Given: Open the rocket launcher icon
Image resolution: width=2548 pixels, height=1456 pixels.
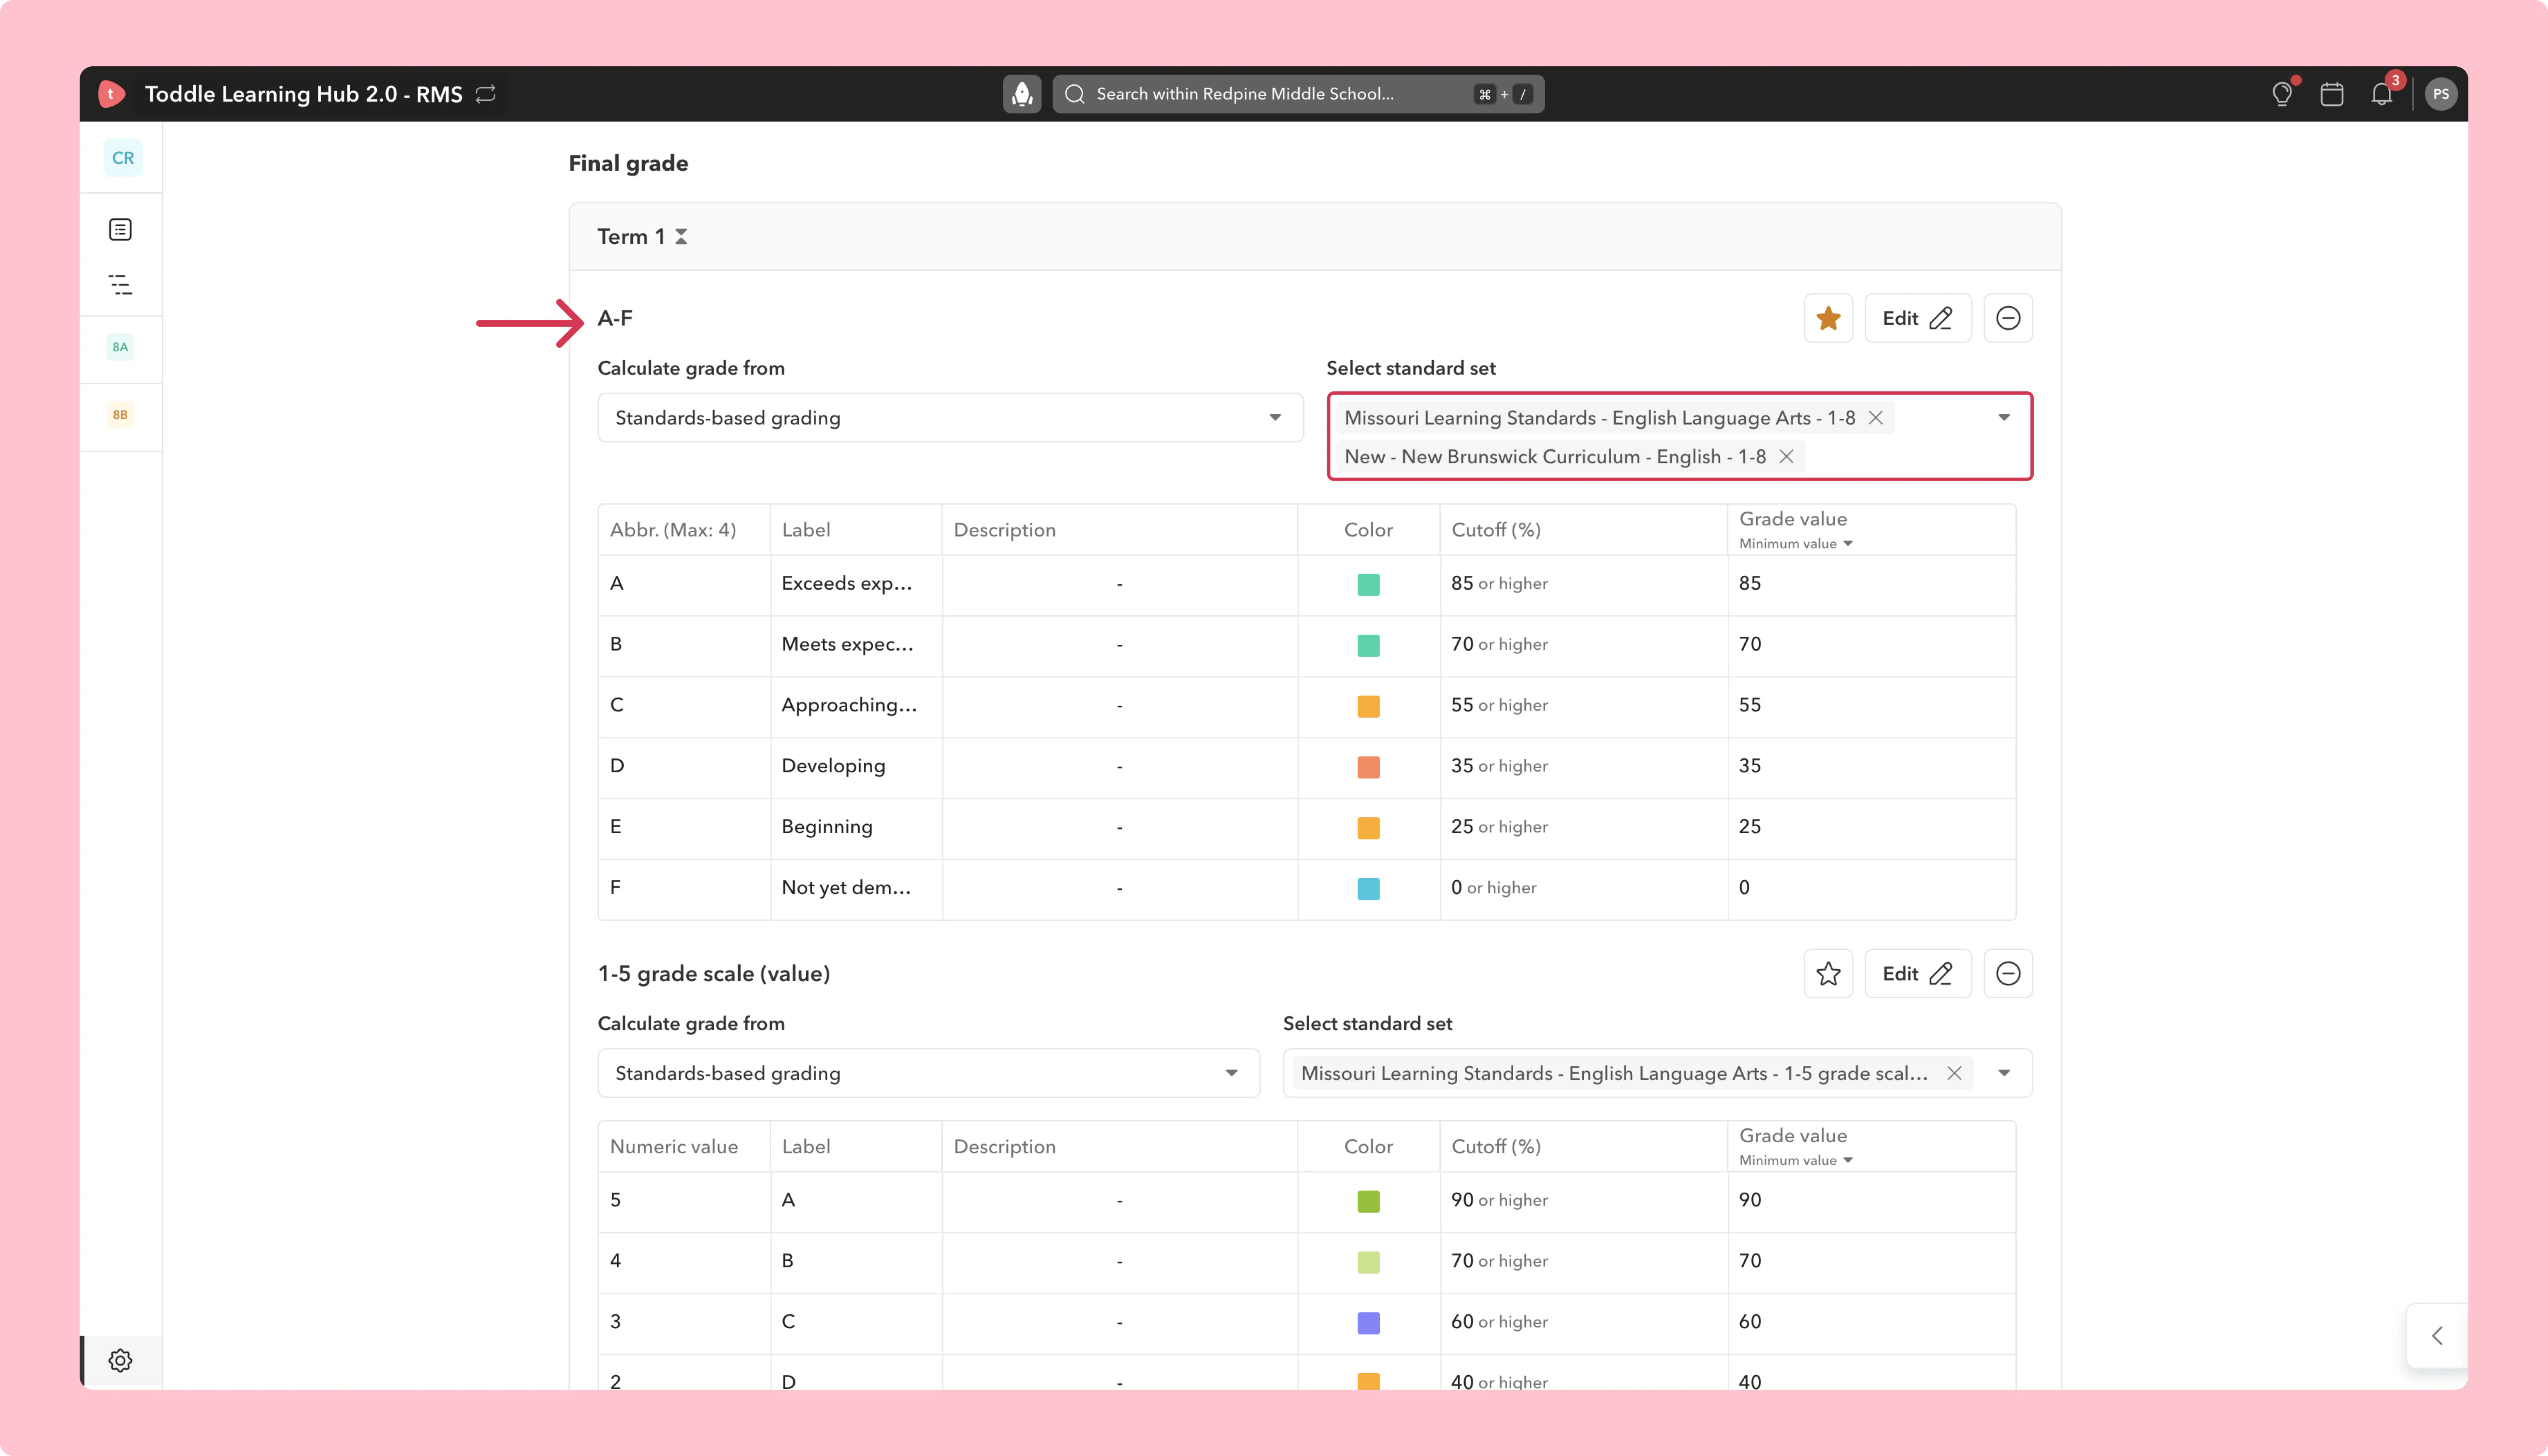Looking at the screenshot, I should [1022, 94].
